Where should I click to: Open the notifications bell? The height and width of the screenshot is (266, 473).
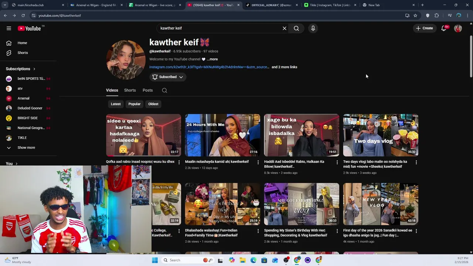click(444, 28)
